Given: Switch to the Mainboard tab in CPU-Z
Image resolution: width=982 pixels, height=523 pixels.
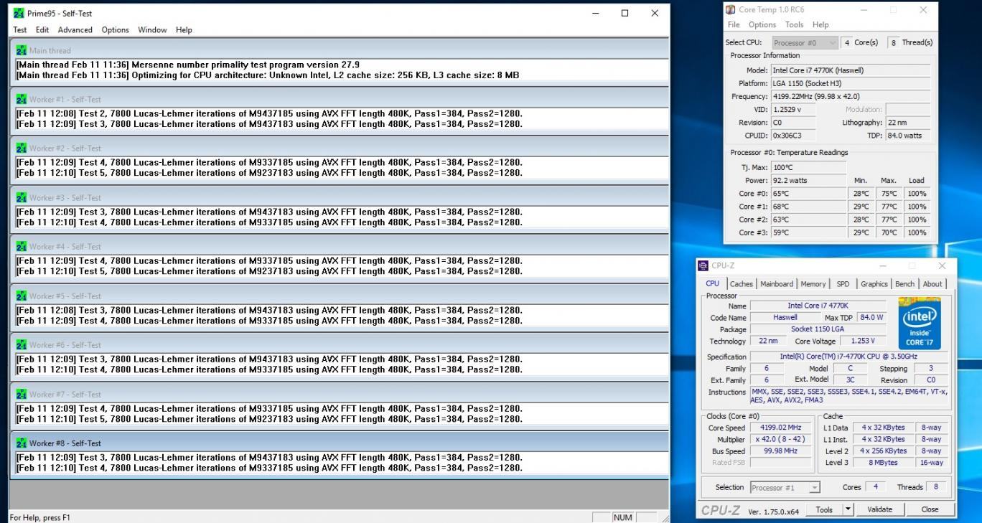Looking at the screenshot, I should click(777, 284).
